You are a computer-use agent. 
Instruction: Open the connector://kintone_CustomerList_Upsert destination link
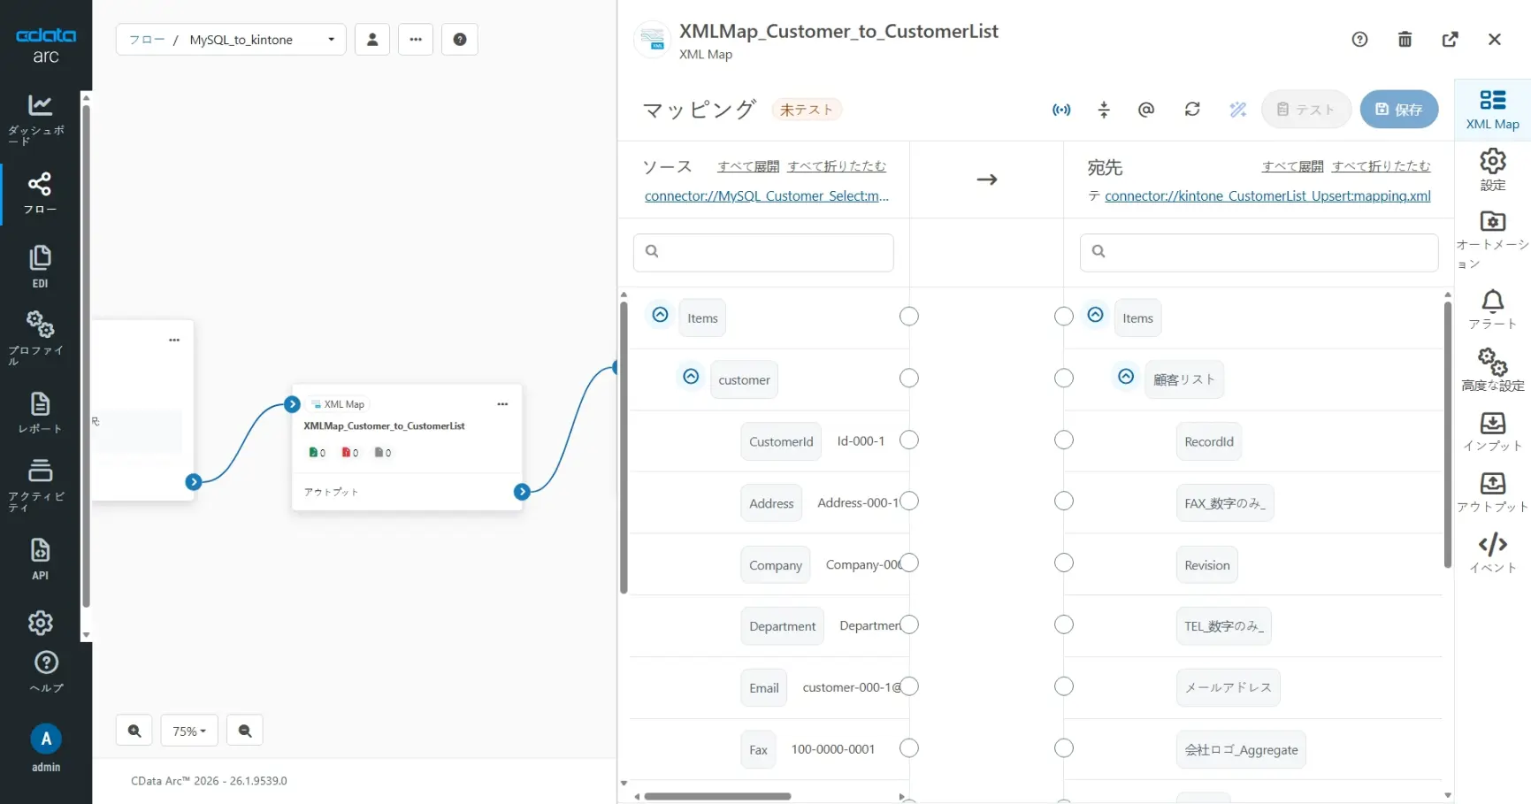1267,195
